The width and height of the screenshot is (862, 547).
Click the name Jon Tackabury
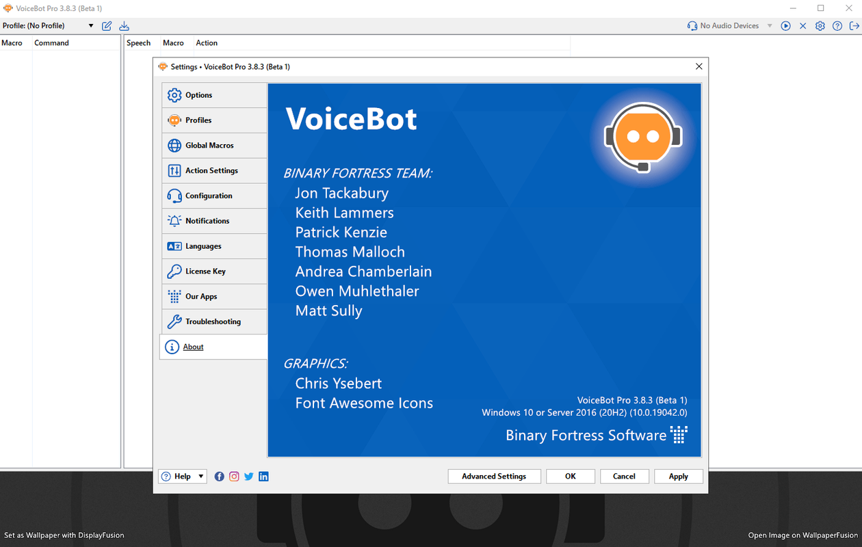point(342,194)
